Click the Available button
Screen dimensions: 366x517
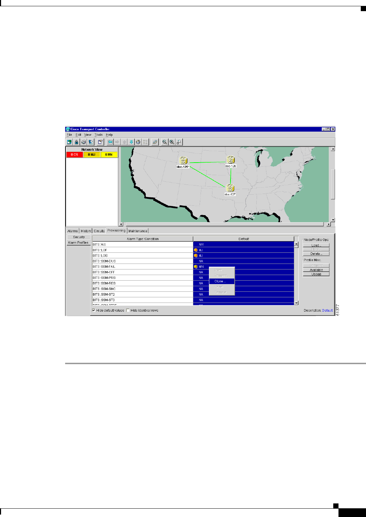(x=316, y=270)
